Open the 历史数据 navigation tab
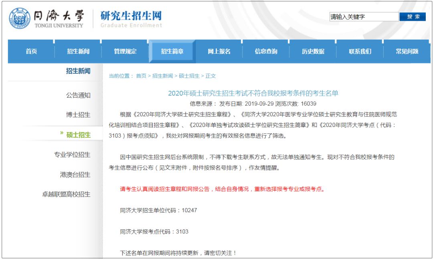The width and height of the screenshot is (433, 259). (313, 52)
